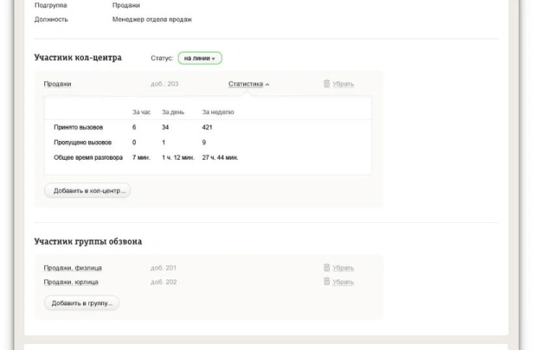This screenshot has height=350, width=533.
Task: Click Добавить в кол-центр button
Action: coord(87,190)
